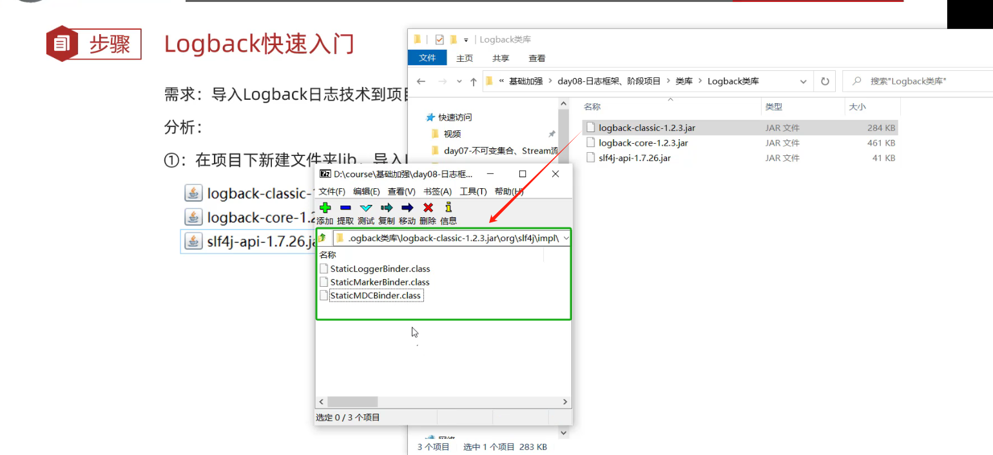
Task: Open the 7-Zip 编辑(E) menu
Action: point(366,191)
